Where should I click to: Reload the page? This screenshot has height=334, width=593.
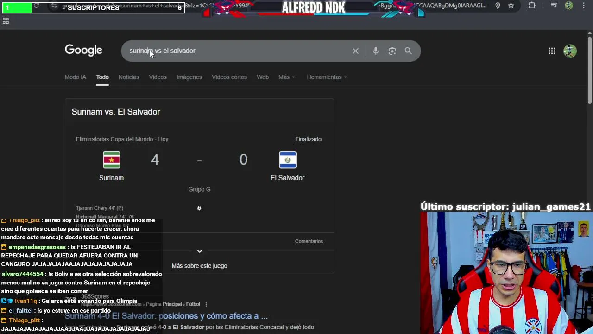(x=36, y=6)
